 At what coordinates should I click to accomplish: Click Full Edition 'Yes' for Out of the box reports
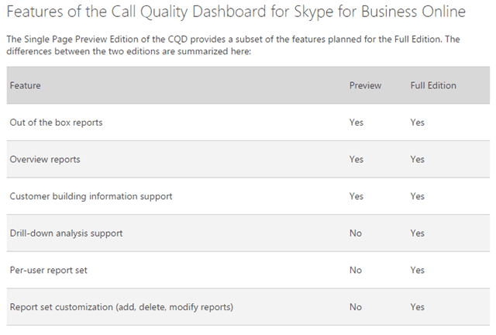(418, 123)
